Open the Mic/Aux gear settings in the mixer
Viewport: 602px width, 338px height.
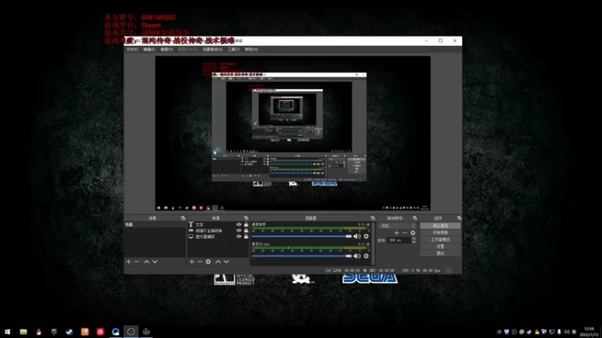pos(366,256)
